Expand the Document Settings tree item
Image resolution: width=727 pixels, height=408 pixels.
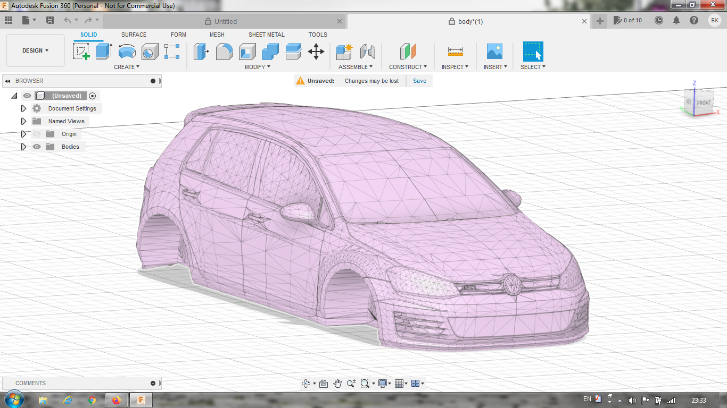click(23, 108)
